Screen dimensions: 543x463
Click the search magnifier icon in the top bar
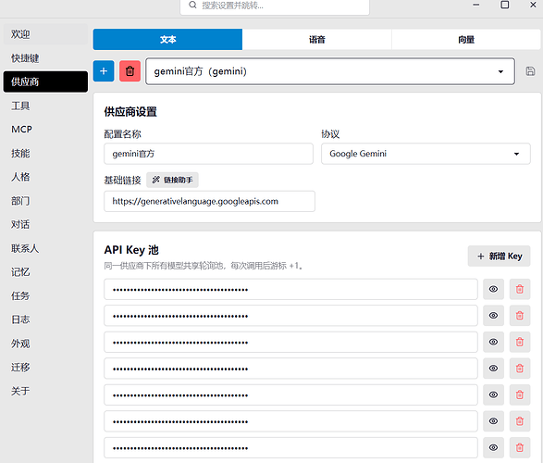coord(192,5)
